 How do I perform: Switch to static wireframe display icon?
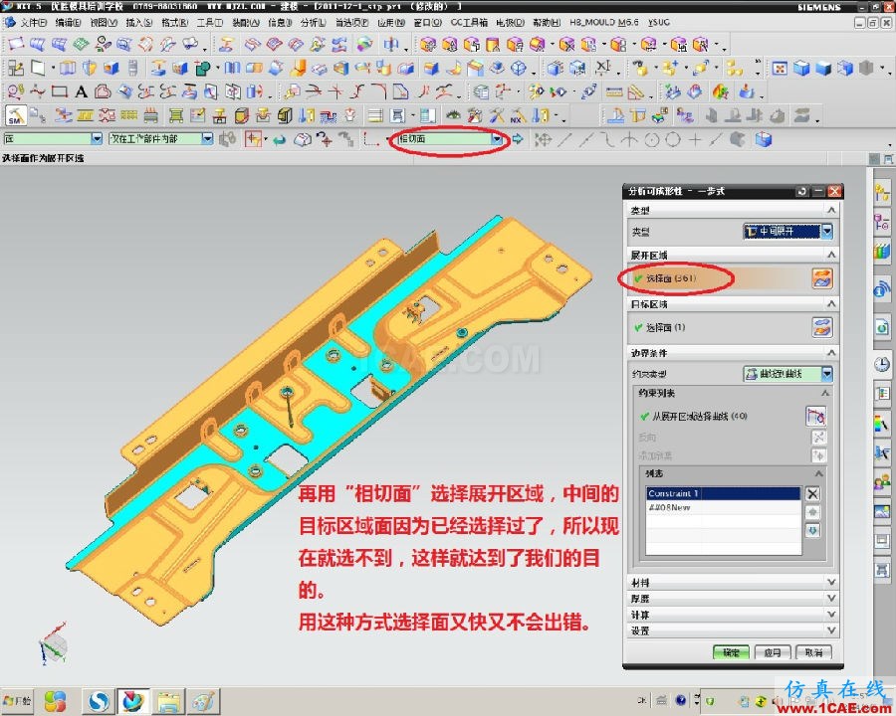(845, 69)
